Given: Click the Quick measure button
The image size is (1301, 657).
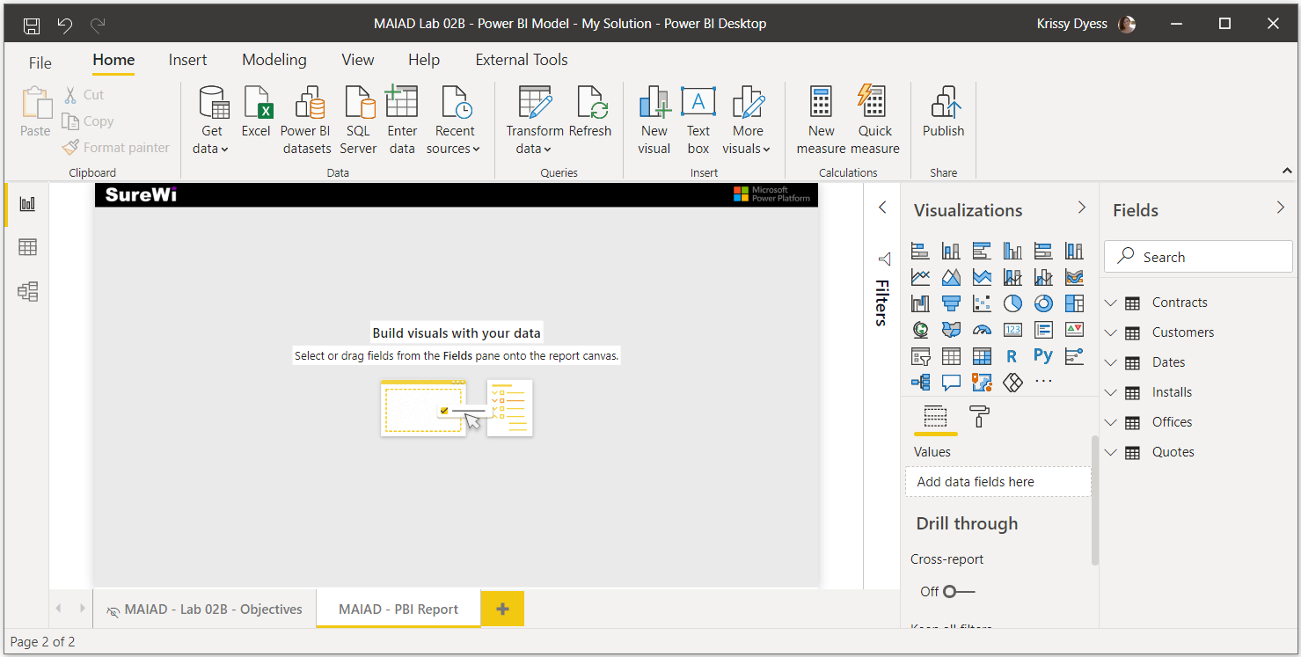Looking at the screenshot, I should coord(875,121).
